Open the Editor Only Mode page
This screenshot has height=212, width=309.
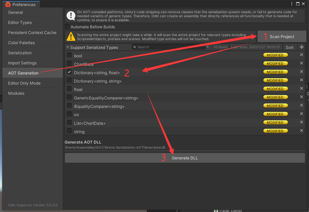[x=32, y=83]
